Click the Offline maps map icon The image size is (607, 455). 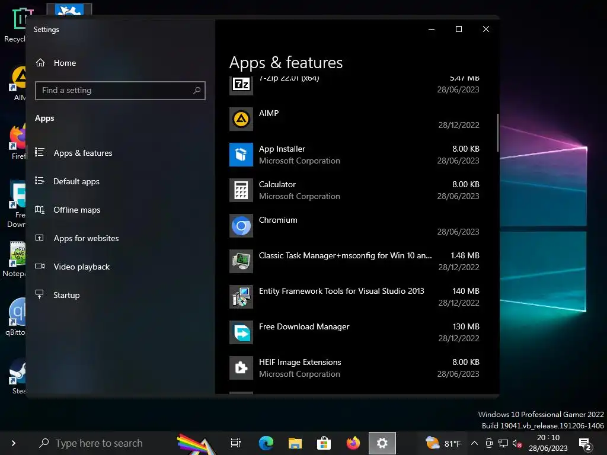pyautogui.click(x=40, y=209)
